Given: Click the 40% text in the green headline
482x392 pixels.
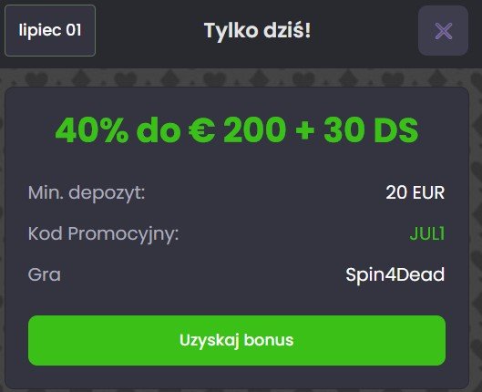Looking at the screenshot, I should click(92, 130).
